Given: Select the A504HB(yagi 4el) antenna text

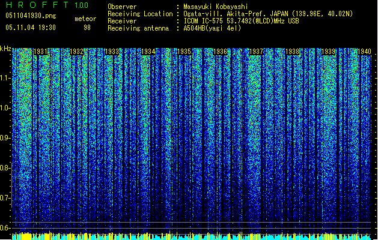Looking at the screenshot, I should pos(212,28).
